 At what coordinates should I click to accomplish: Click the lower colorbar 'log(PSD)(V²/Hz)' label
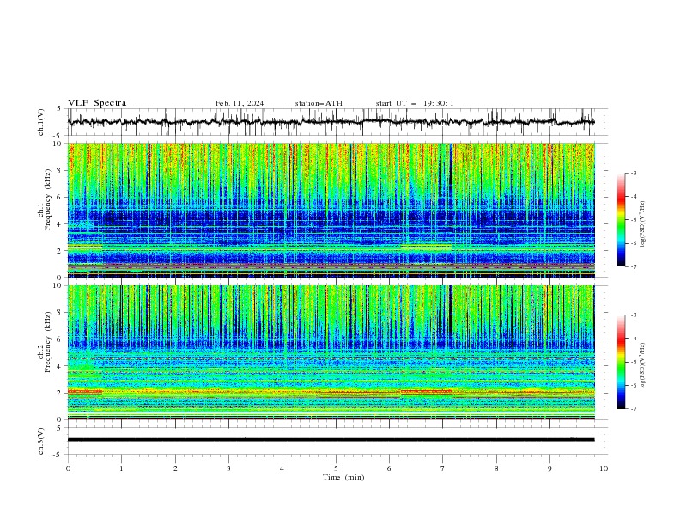coord(643,365)
